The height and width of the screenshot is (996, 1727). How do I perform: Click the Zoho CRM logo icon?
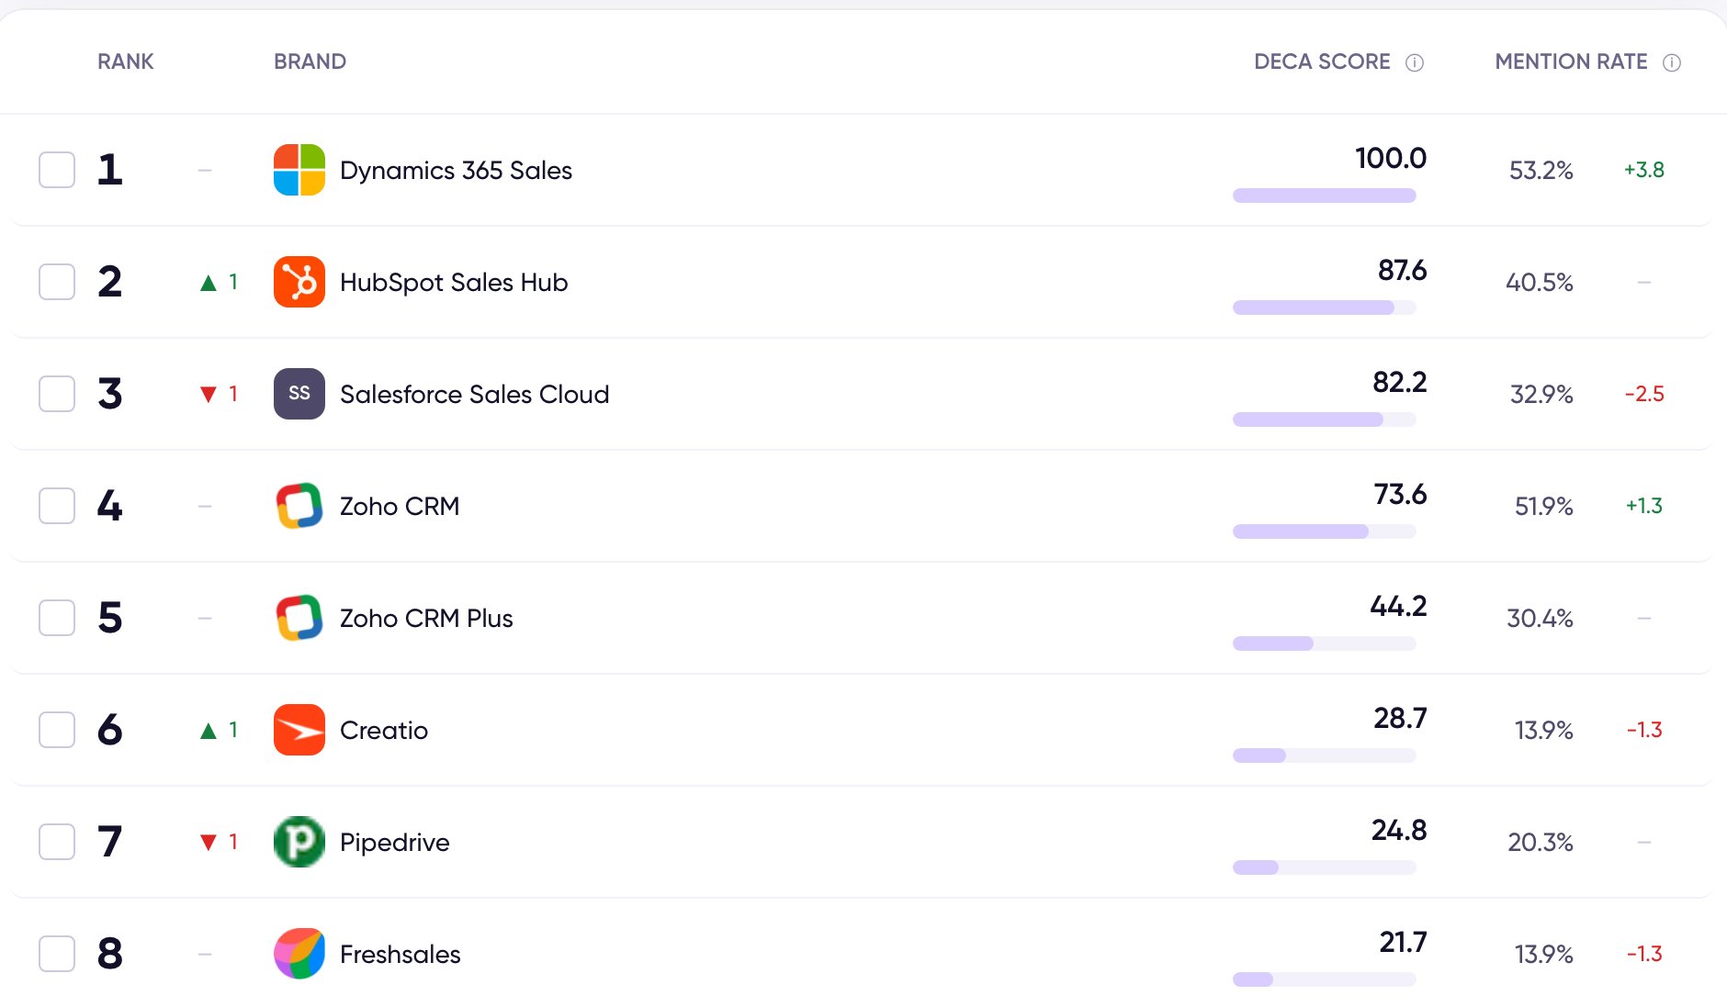coord(299,506)
